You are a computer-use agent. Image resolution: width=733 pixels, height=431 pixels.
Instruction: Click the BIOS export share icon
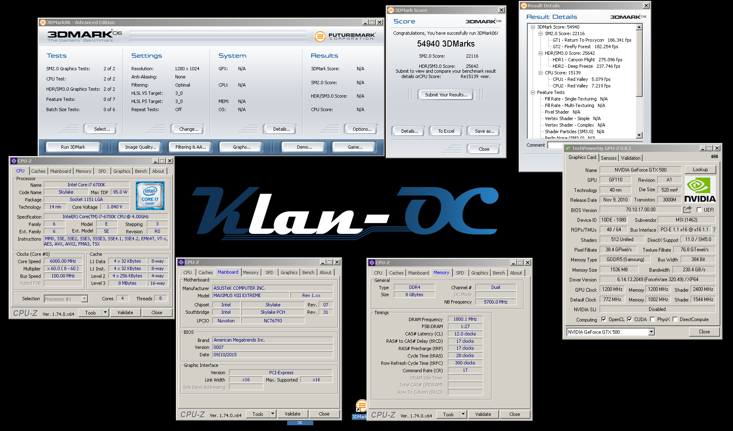coord(687,210)
